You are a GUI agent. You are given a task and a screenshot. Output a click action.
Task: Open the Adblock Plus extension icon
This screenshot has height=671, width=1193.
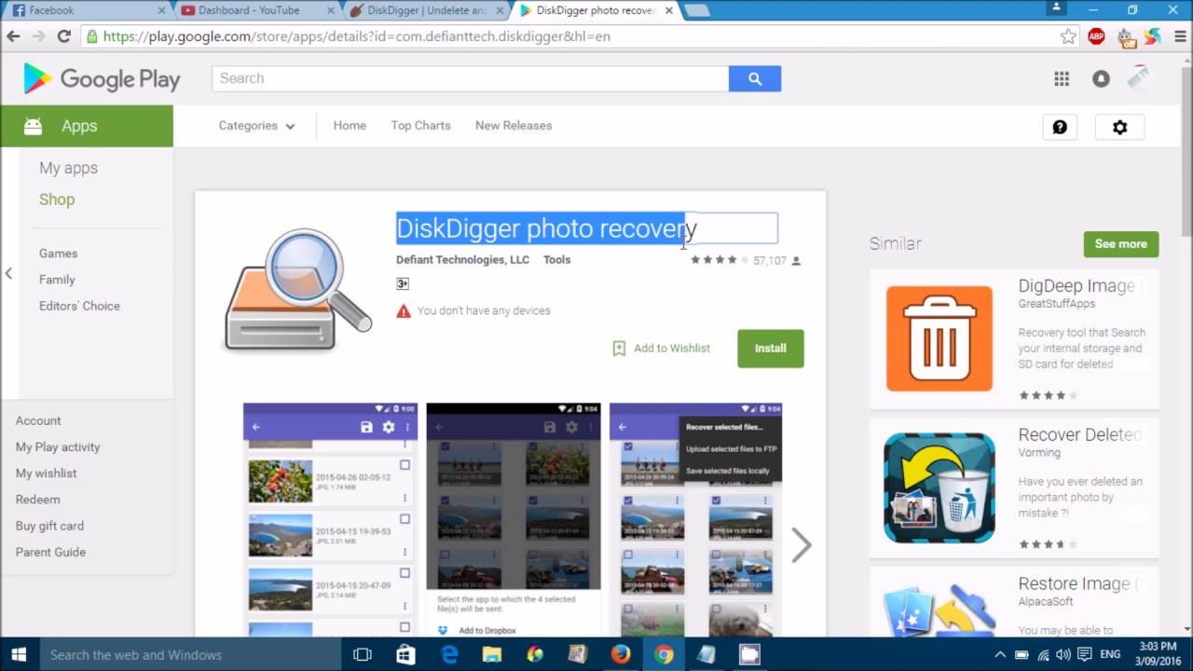(1097, 36)
